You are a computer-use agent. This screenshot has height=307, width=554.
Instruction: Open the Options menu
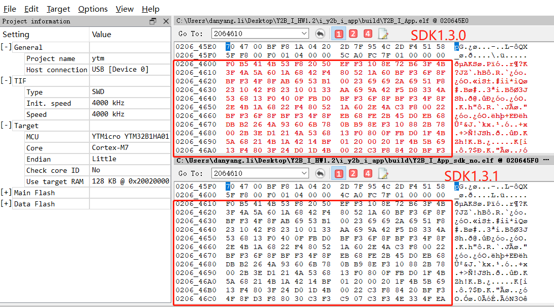pyautogui.click(x=93, y=9)
